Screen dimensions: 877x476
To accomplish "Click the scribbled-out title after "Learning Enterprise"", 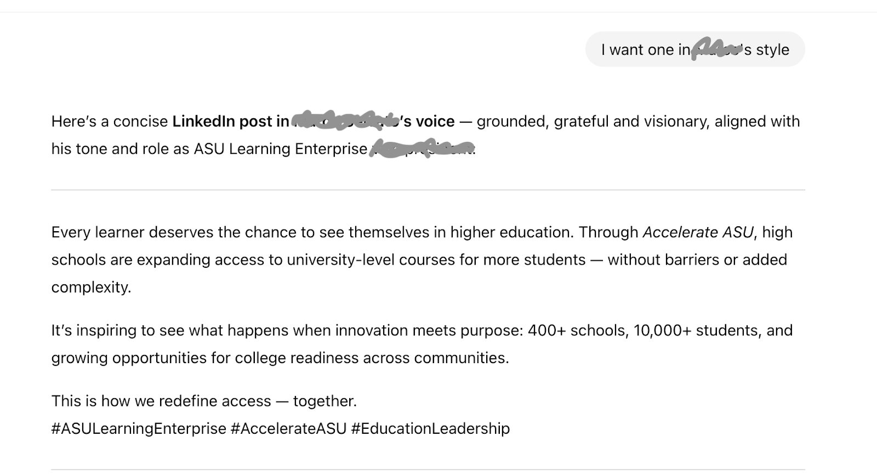I will pyautogui.click(x=422, y=148).
